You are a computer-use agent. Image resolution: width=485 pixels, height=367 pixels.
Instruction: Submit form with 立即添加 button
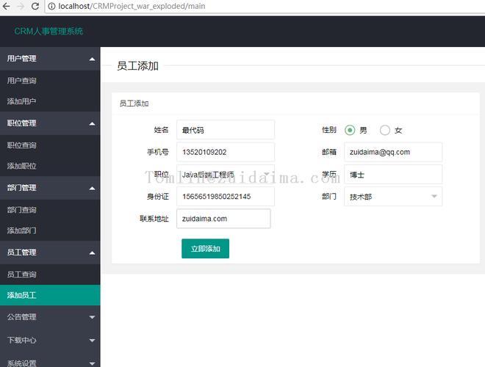205,249
